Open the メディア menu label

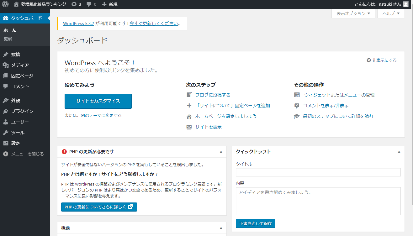click(x=20, y=65)
